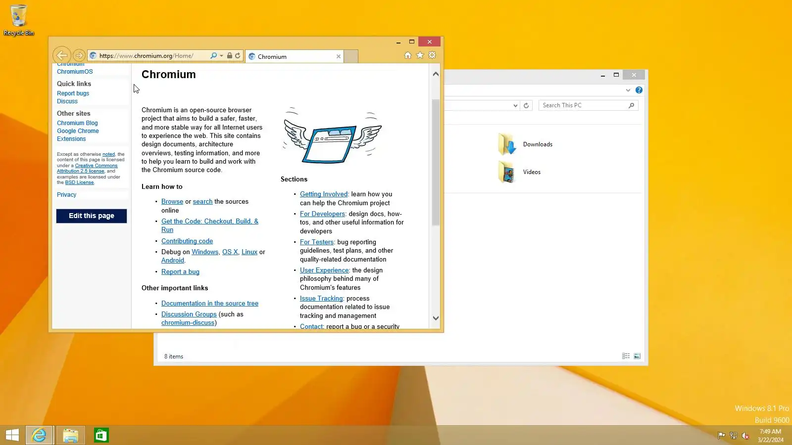Viewport: 792px width, 445px height.
Task: Click the search magnifier in address bar
Action: [x=213, y=56]
